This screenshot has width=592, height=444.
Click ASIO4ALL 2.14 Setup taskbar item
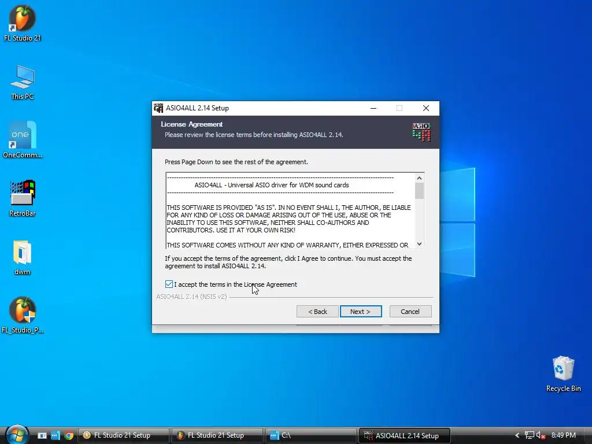pos(404,435)
